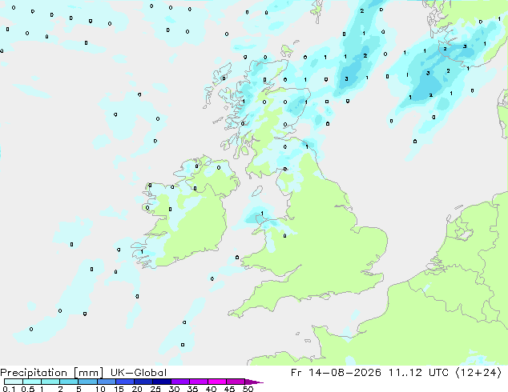Click the '50' legend scale label
Screen dimensions: 508x392
248,389
